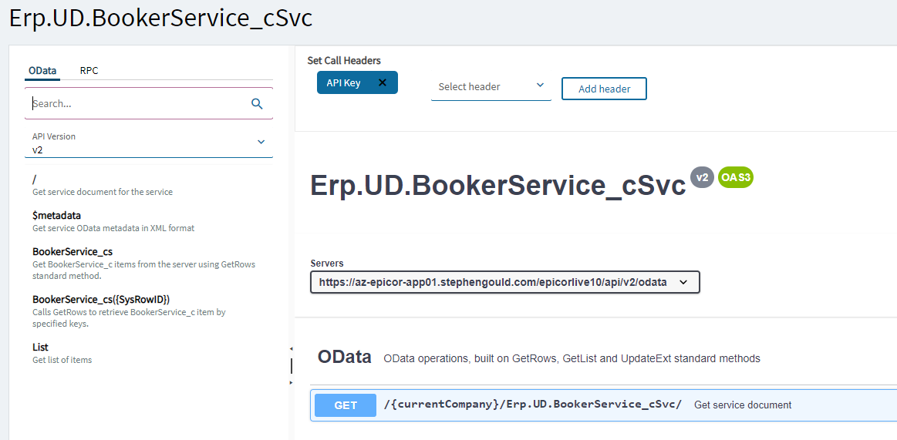Click the v2 version badge
Image resolution: width=897 pixels, height=440 pixels.
[x=702, y=177]
